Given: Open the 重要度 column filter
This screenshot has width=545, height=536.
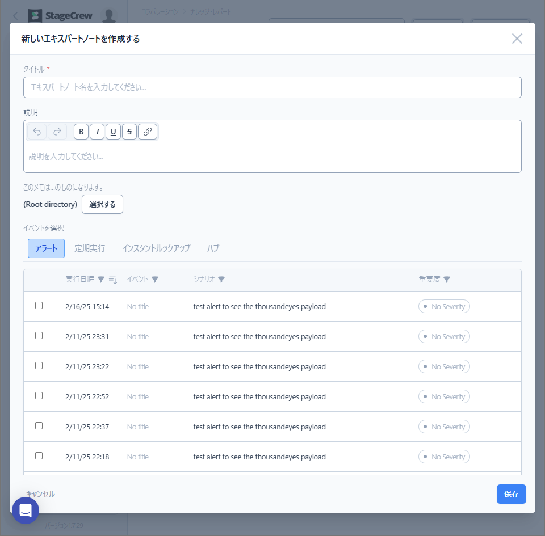Looking at the screenshot, I should click(x=447, y=280).
